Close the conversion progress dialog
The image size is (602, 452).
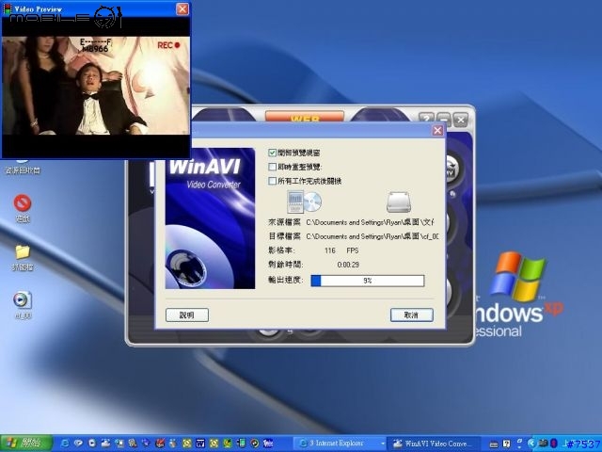[x=437, y=131]
